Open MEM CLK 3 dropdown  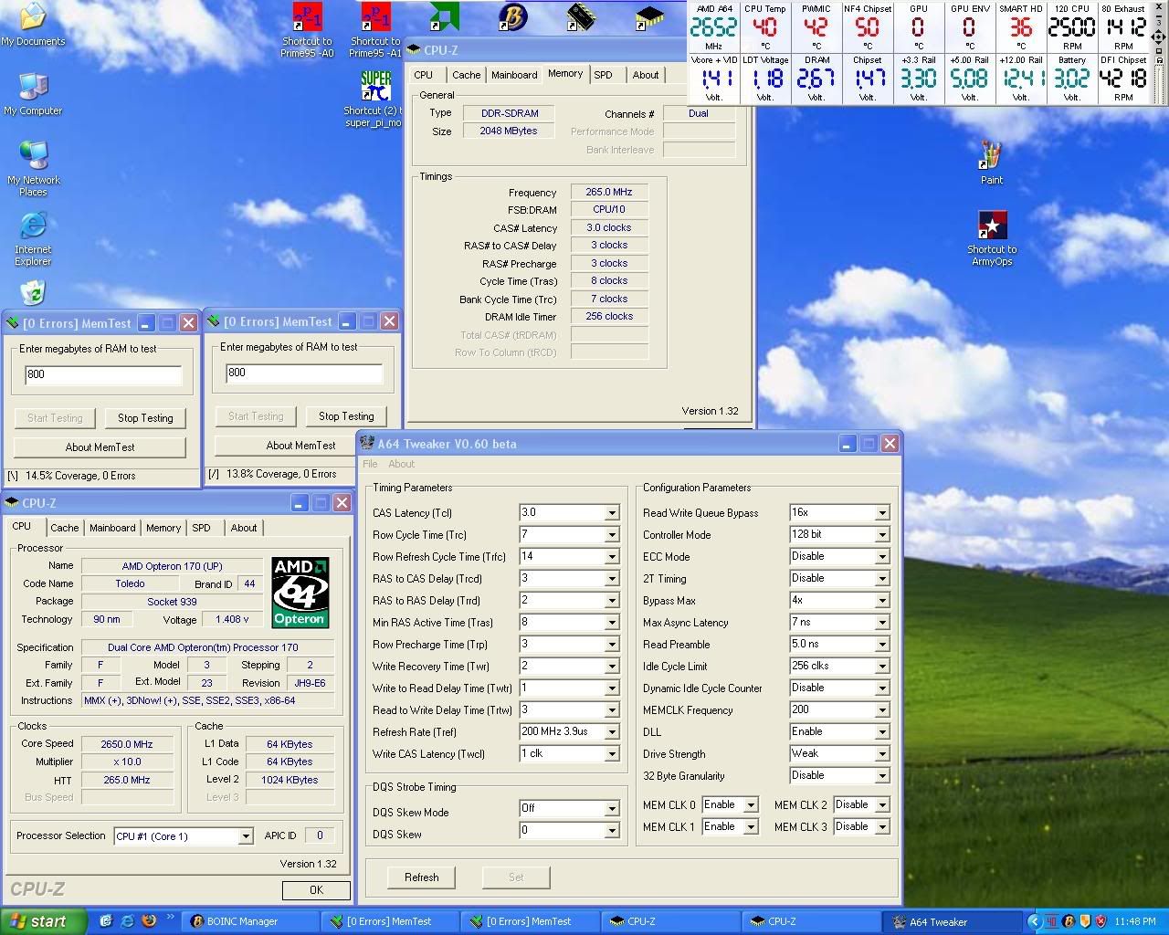coord(882,827)
